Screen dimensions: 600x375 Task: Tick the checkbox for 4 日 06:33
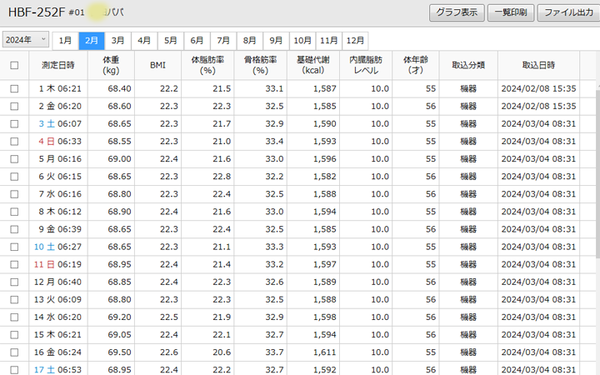click(x=14, y=142)
